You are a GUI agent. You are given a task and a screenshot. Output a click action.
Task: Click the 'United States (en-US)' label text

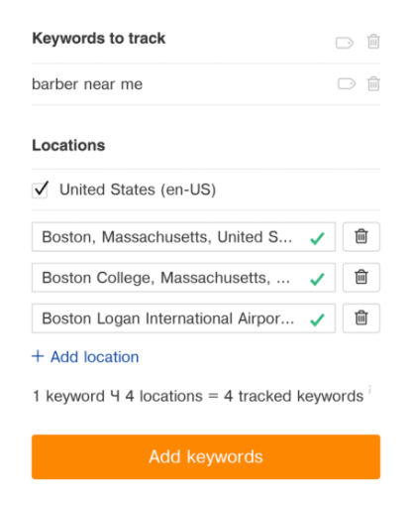pyautogui.click(x=138, y=189)
